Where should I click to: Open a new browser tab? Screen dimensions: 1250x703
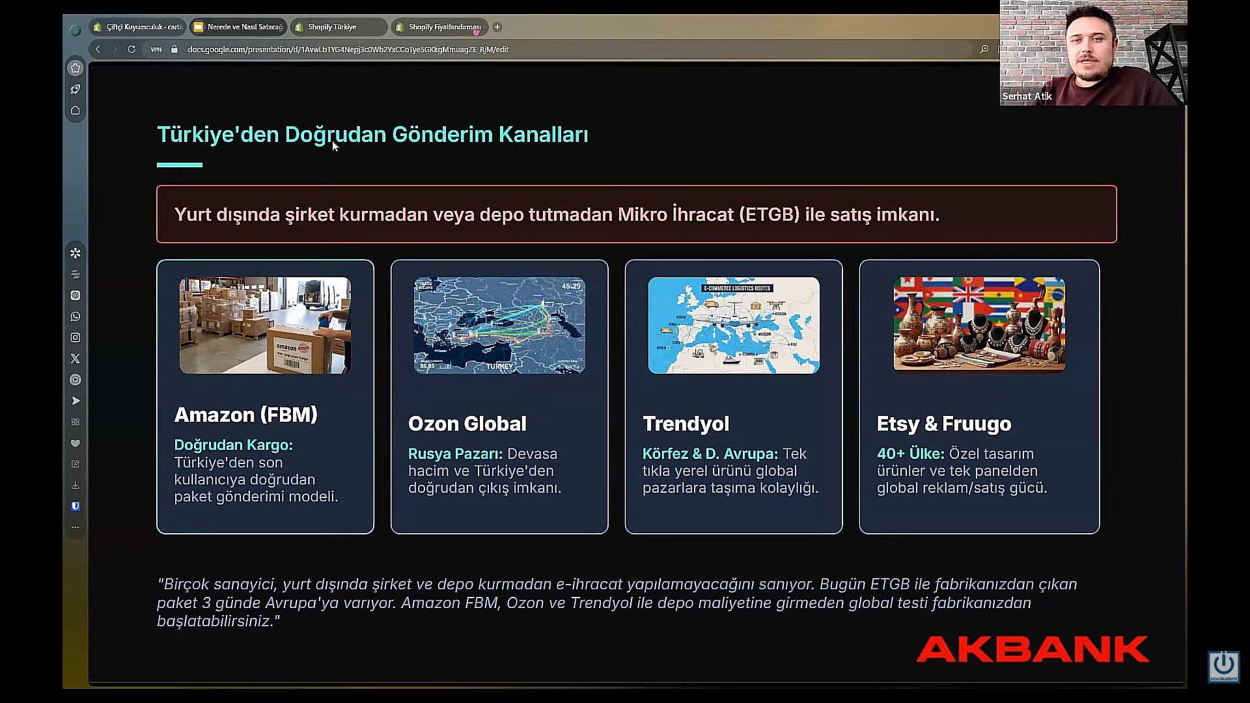tap(497, 27)
